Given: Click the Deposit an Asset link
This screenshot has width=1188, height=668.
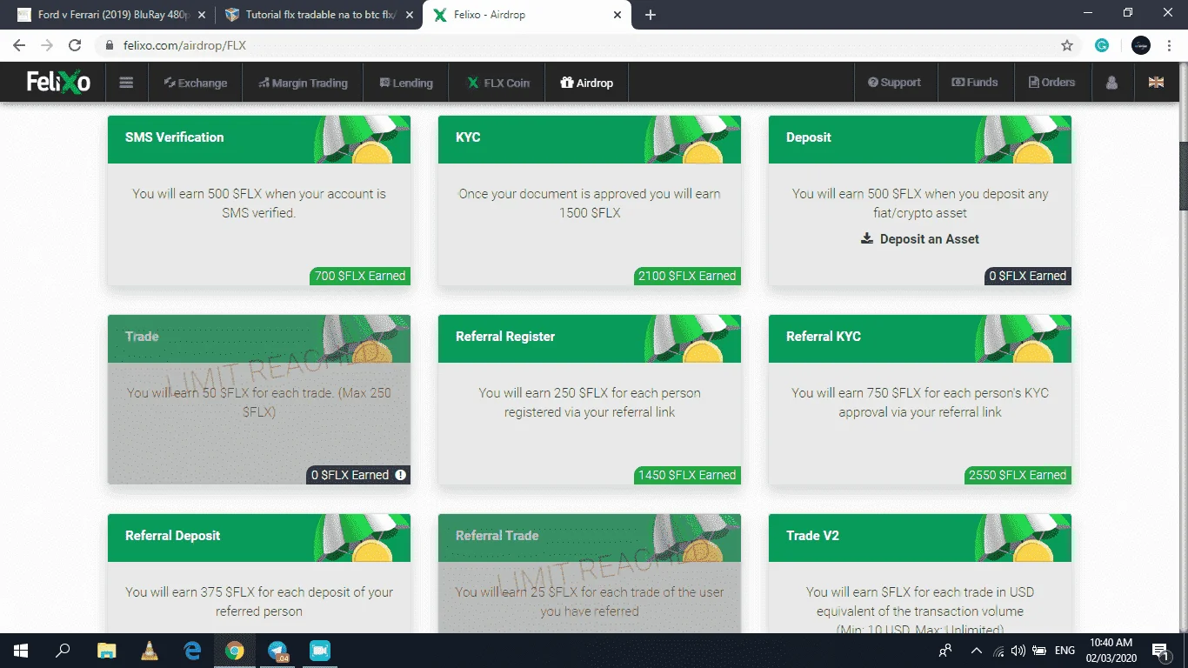Looking at the screenshot, I should 920,239.
